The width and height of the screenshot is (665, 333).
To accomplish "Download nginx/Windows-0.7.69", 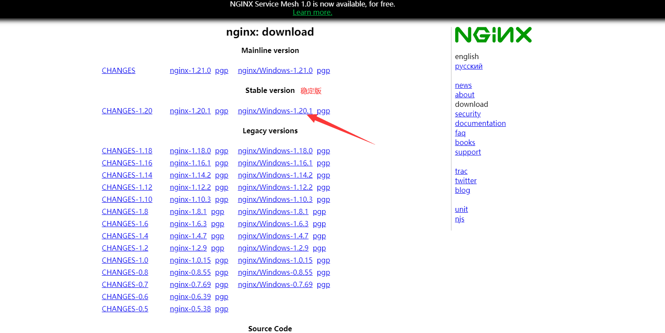I will [275, 284].
